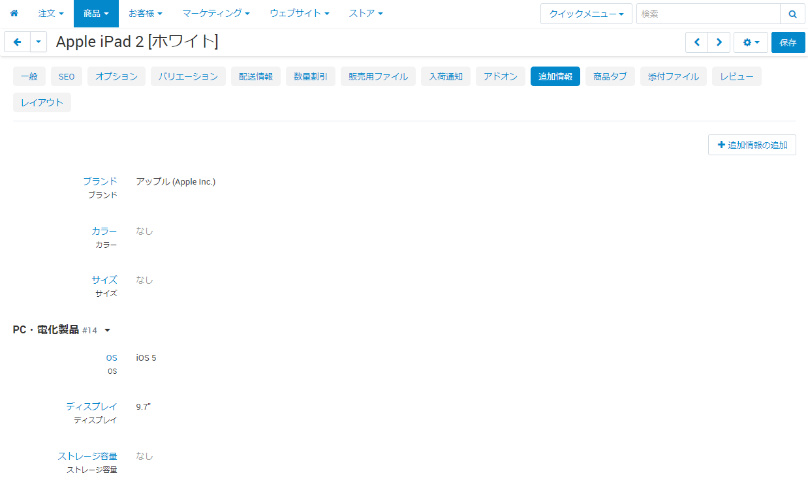Click the なし value for サイズ

tap(144, 280)
